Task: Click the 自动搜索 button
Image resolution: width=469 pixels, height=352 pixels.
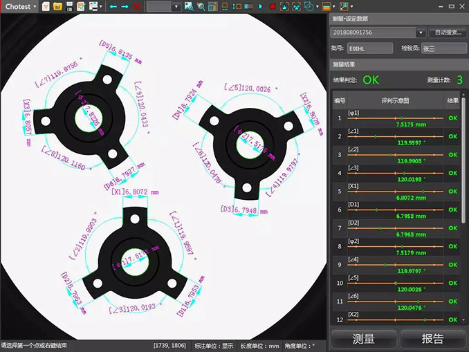Action: (x=448, y=33)
